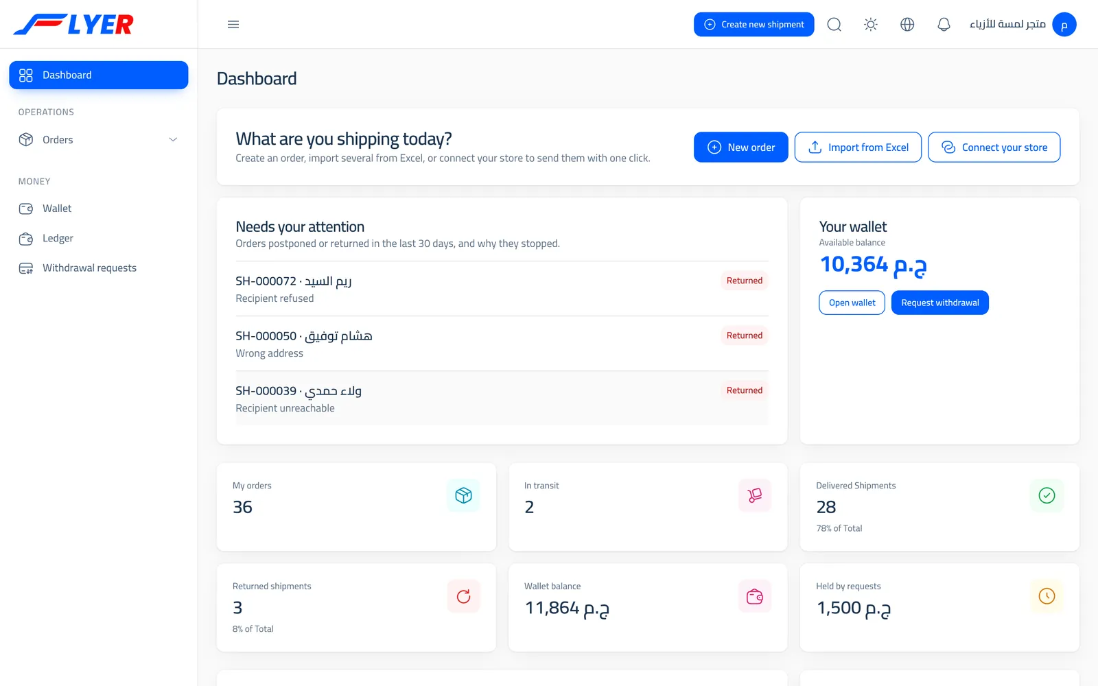Image resolution: width=1098 pixels, height=686 pixels.
Task: Click Import from Excel button
Action: 858,147
